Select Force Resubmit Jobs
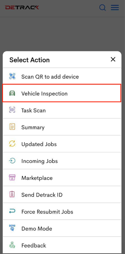125x254 pixels. pos(62,211)
